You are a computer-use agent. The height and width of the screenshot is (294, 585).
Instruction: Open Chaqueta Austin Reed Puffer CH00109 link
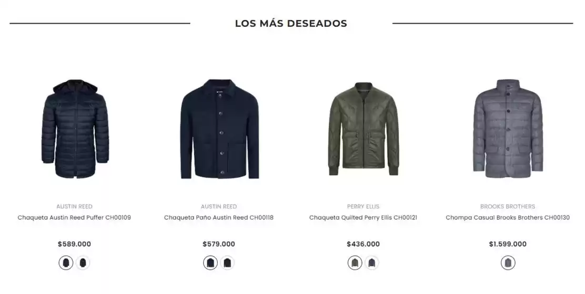[74, 218]
